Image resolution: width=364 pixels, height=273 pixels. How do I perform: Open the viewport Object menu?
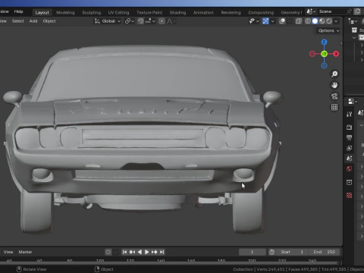(x=49, y=21)
